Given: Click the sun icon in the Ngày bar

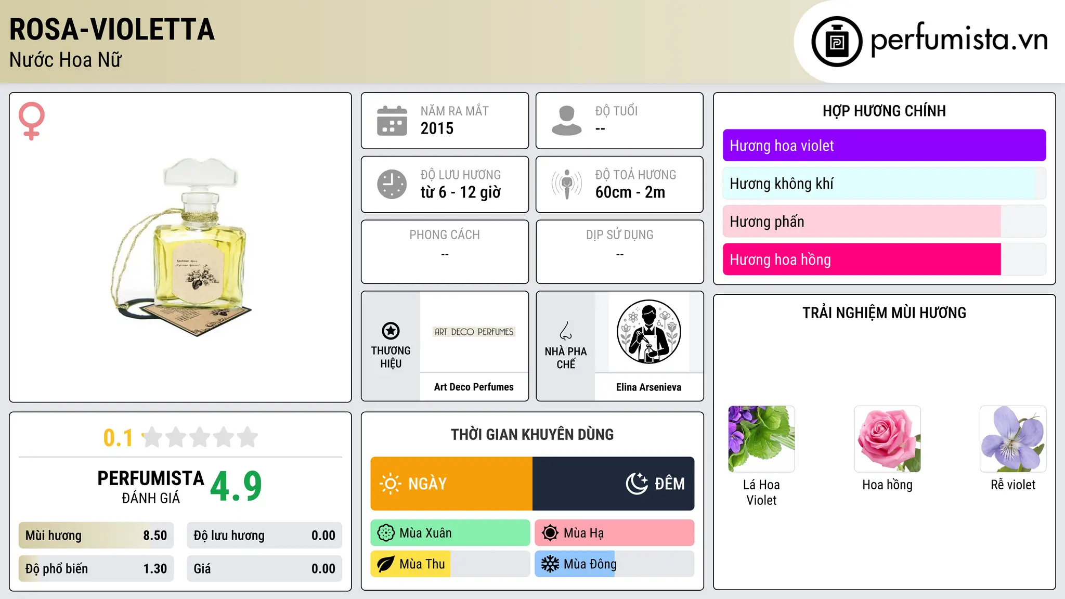Looking at the screenshot, I should pos(390,484).
